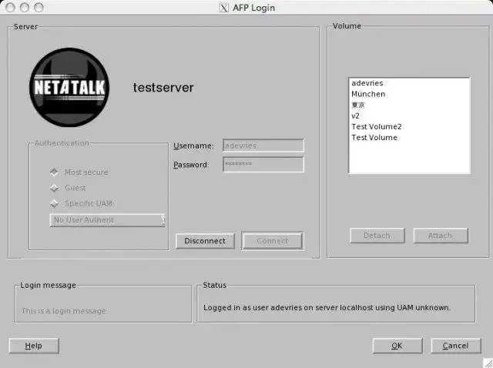
Task: Confirm the dialog with OK
Action: 397,346
